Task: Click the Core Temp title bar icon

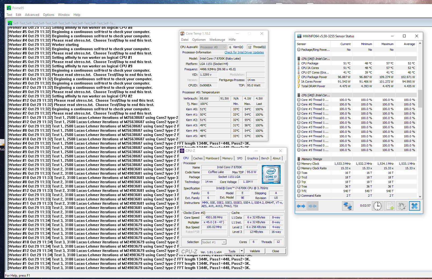Action: 182,34
